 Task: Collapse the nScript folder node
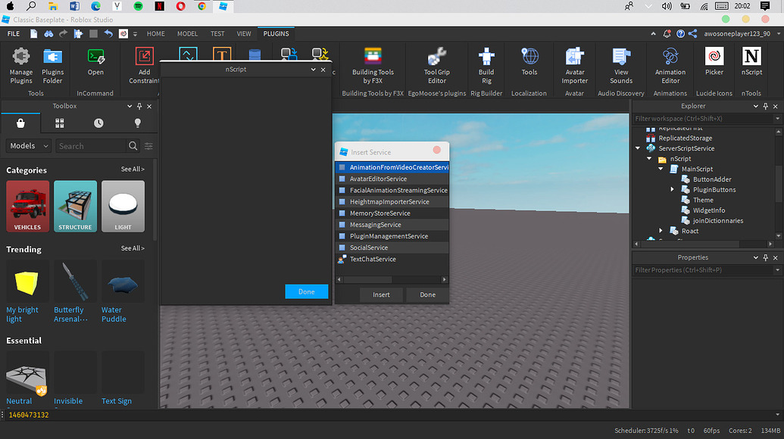[x=649, y=159]
